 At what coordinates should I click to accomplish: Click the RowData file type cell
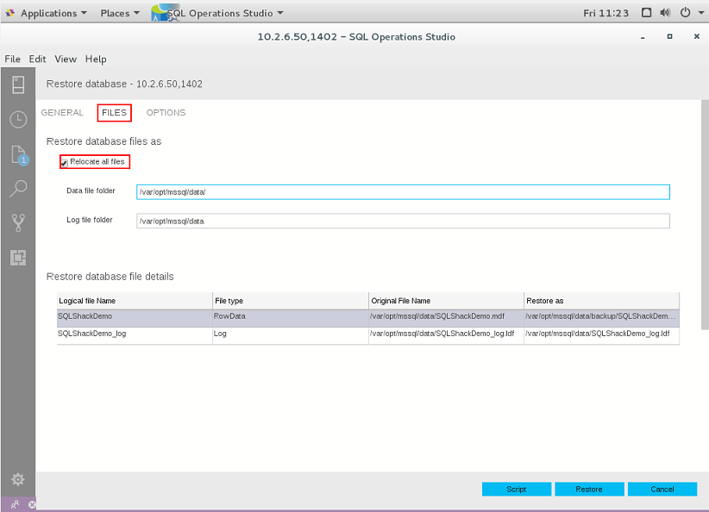291,316
